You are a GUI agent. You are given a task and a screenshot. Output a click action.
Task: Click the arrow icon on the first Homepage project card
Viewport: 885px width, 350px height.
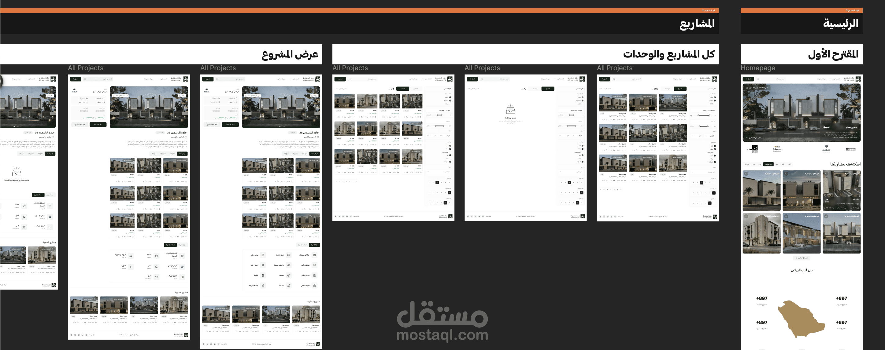tap(826, 174)
